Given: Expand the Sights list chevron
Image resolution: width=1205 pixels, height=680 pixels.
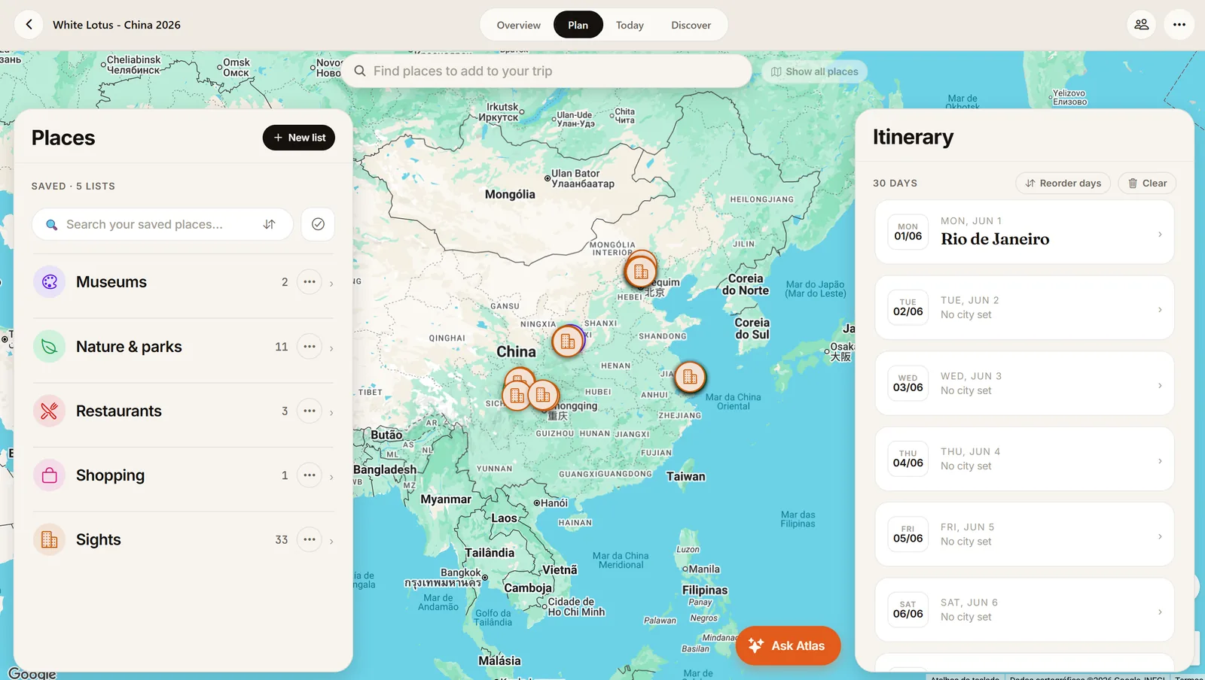Looking at the screenshot, I should 331,541.
